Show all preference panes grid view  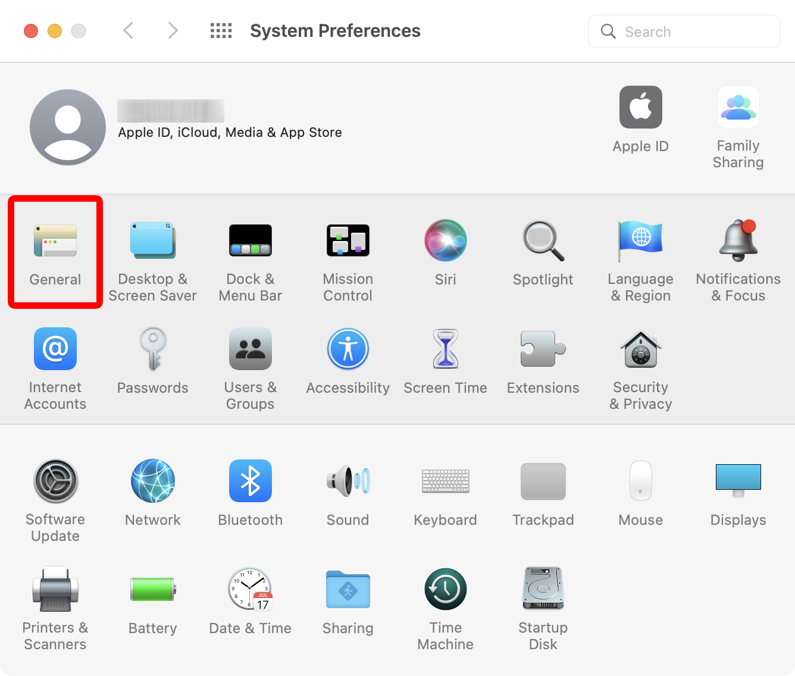pos(221,30)
